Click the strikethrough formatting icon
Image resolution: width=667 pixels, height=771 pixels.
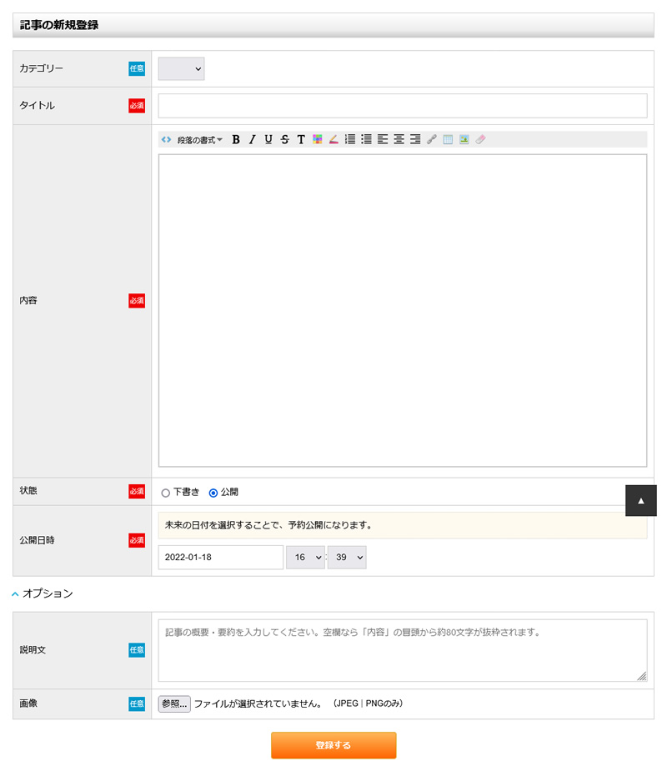(x=283, y=139)
